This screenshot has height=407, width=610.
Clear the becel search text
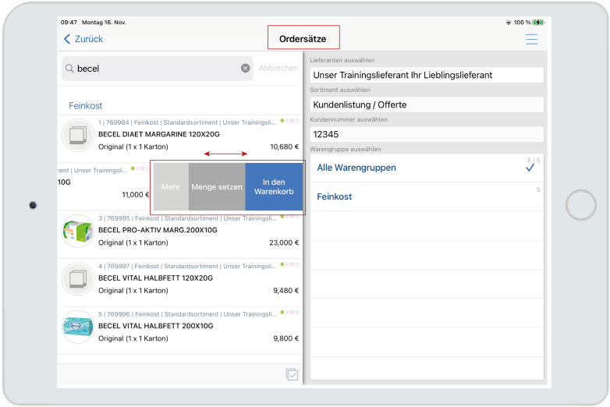245,69
